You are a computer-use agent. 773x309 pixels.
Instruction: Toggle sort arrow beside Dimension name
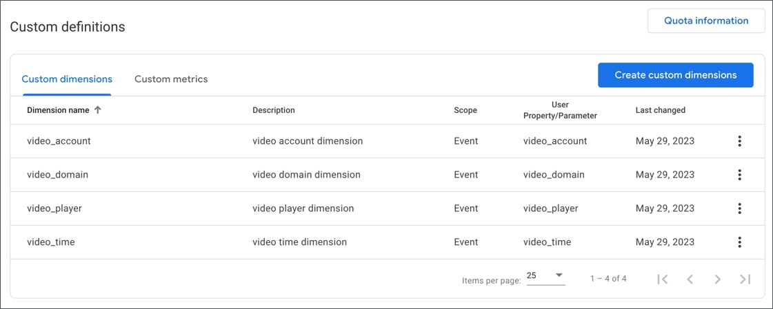click(98, 110)
